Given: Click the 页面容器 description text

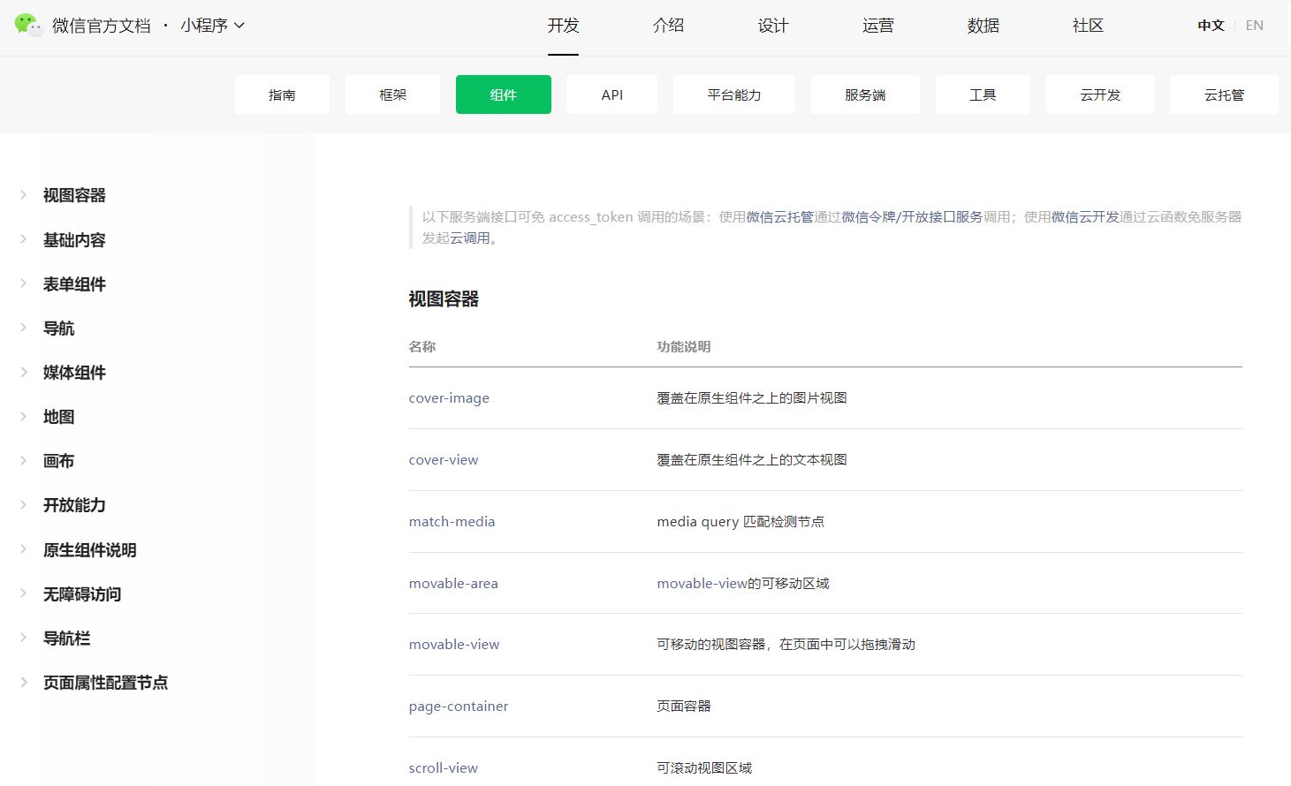Looking at the screenshot, I should tap(684, 706).
